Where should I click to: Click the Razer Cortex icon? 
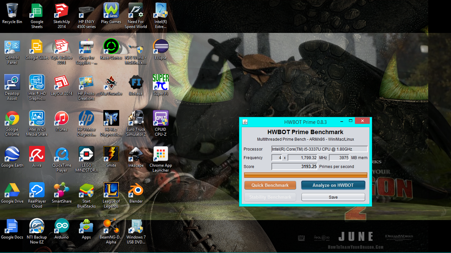click(111, 46)
